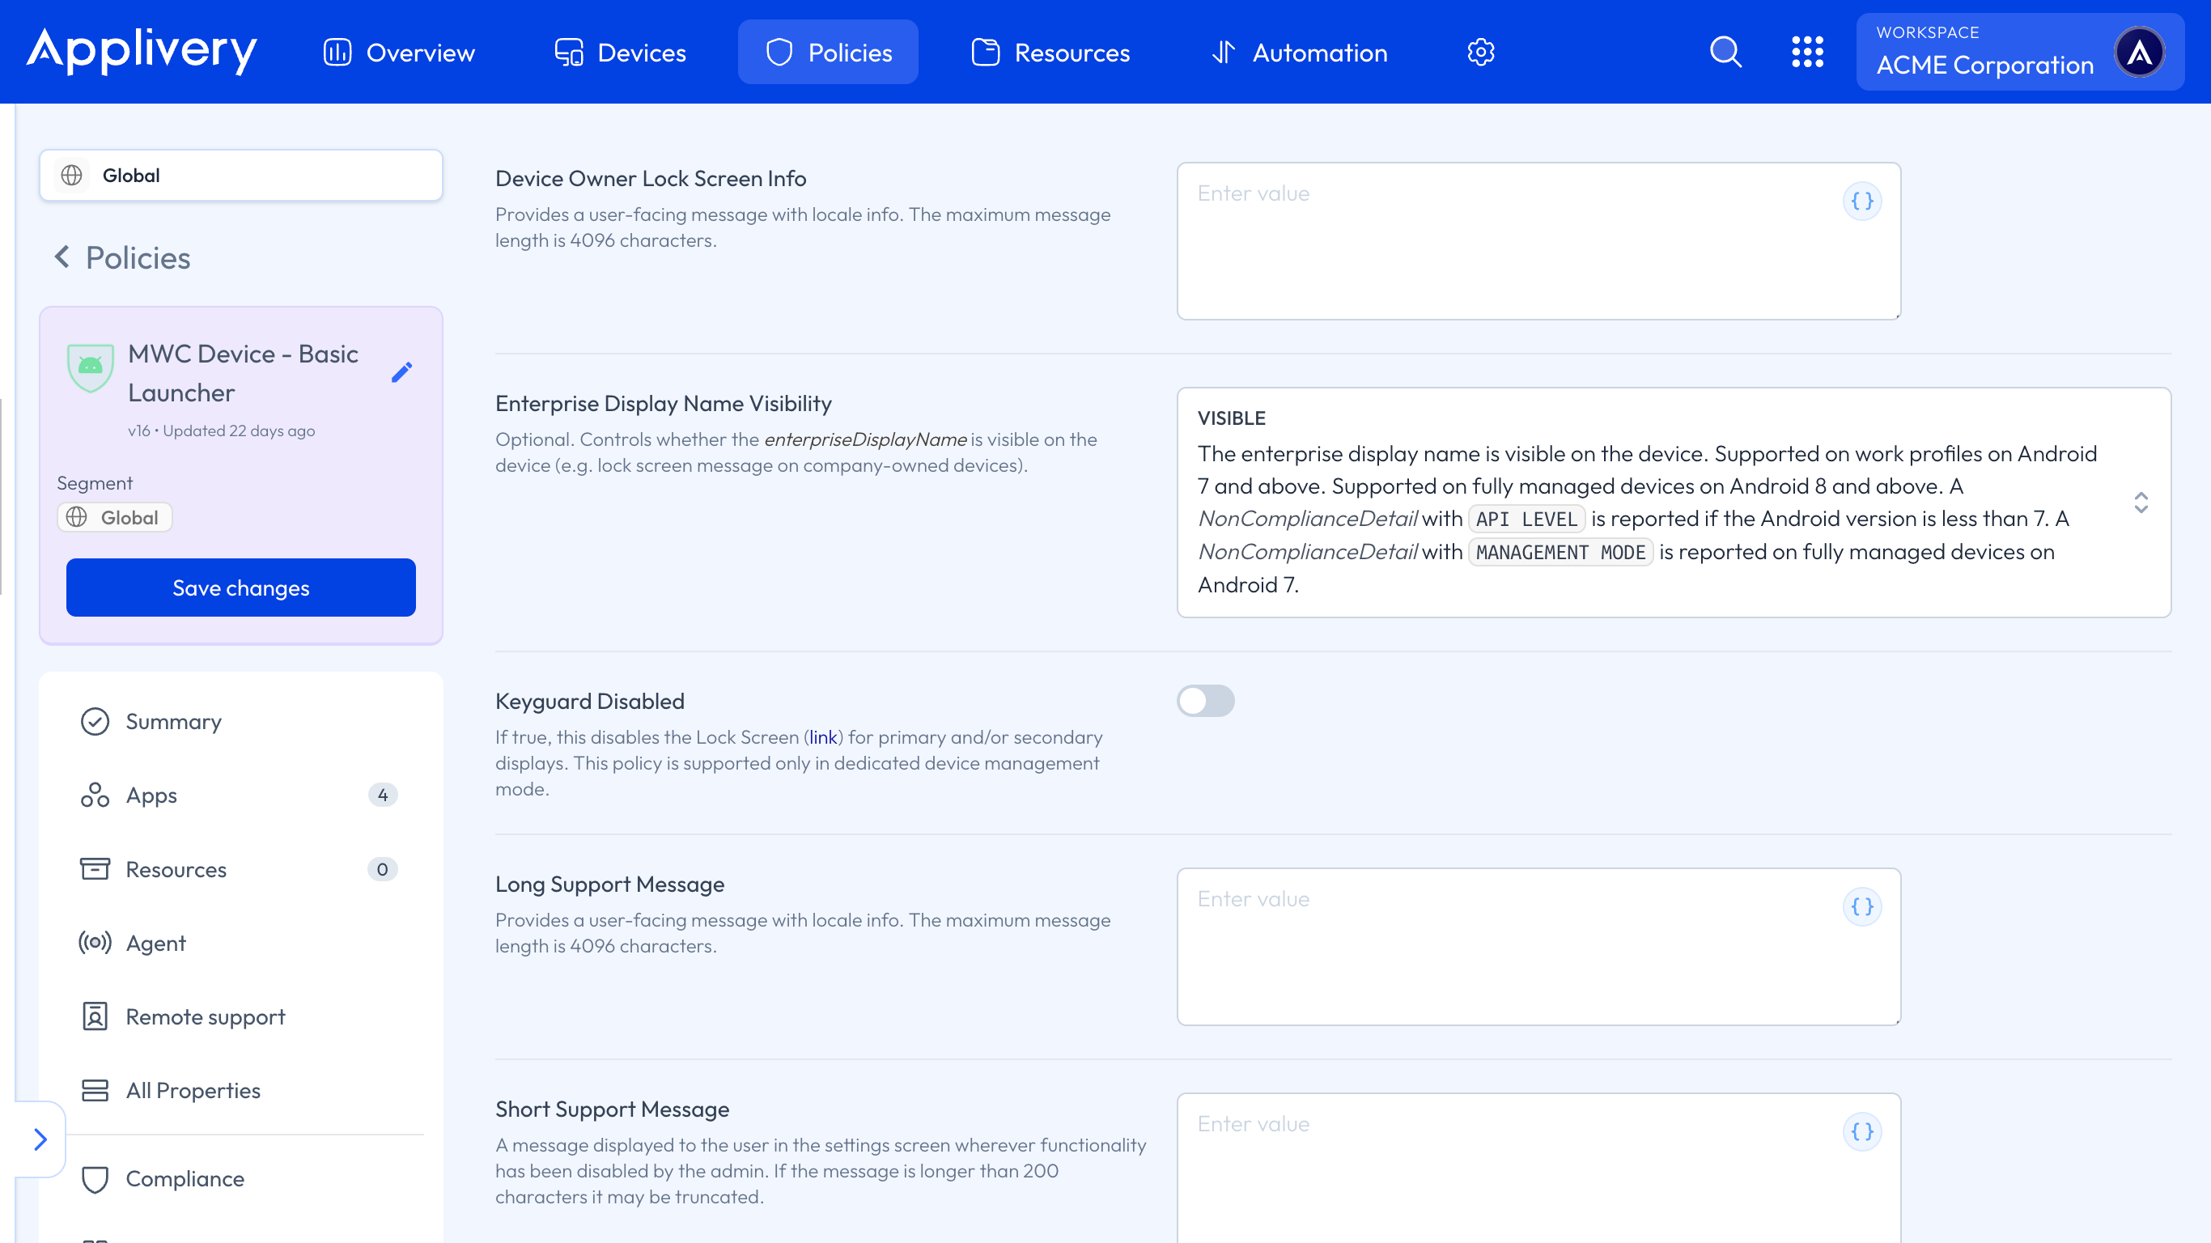Click the Save changes button
The height and width of the screenshot is (1243, 2211).
pyautogui.click(x=241, y=588)
